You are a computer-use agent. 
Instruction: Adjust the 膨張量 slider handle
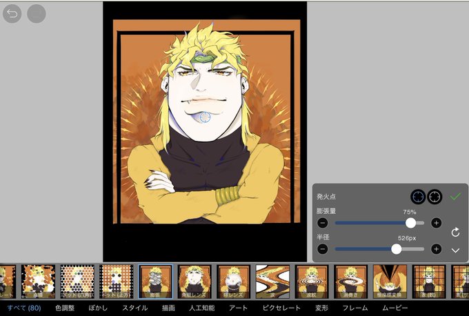pos(410,223)
